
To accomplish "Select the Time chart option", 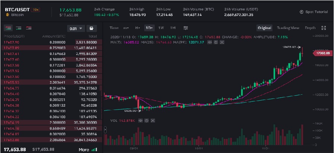I will (x=114, y=28).
